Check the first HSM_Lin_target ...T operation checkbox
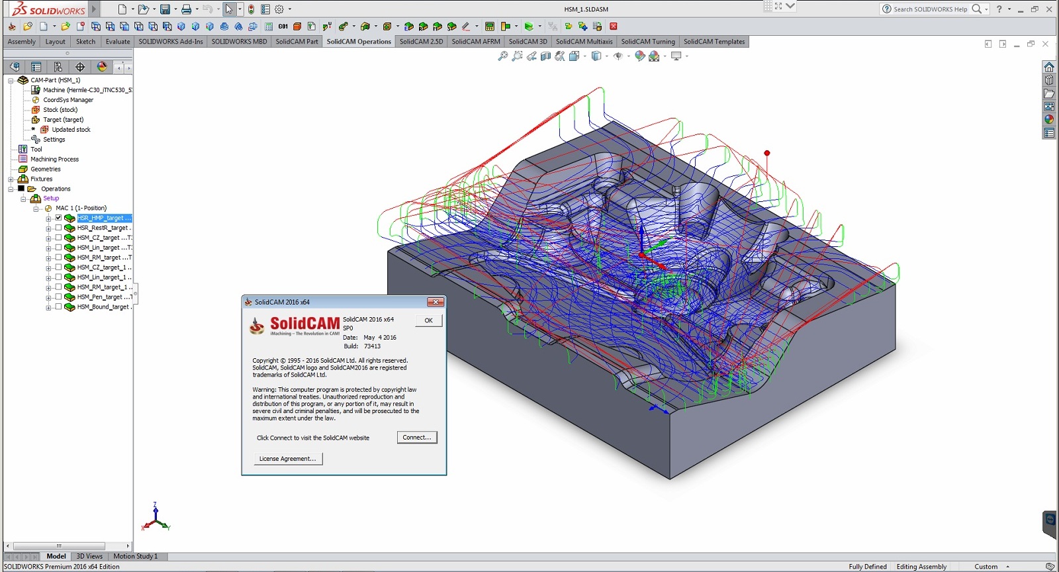The image size is (1059, 572). (x=58, y=248)
